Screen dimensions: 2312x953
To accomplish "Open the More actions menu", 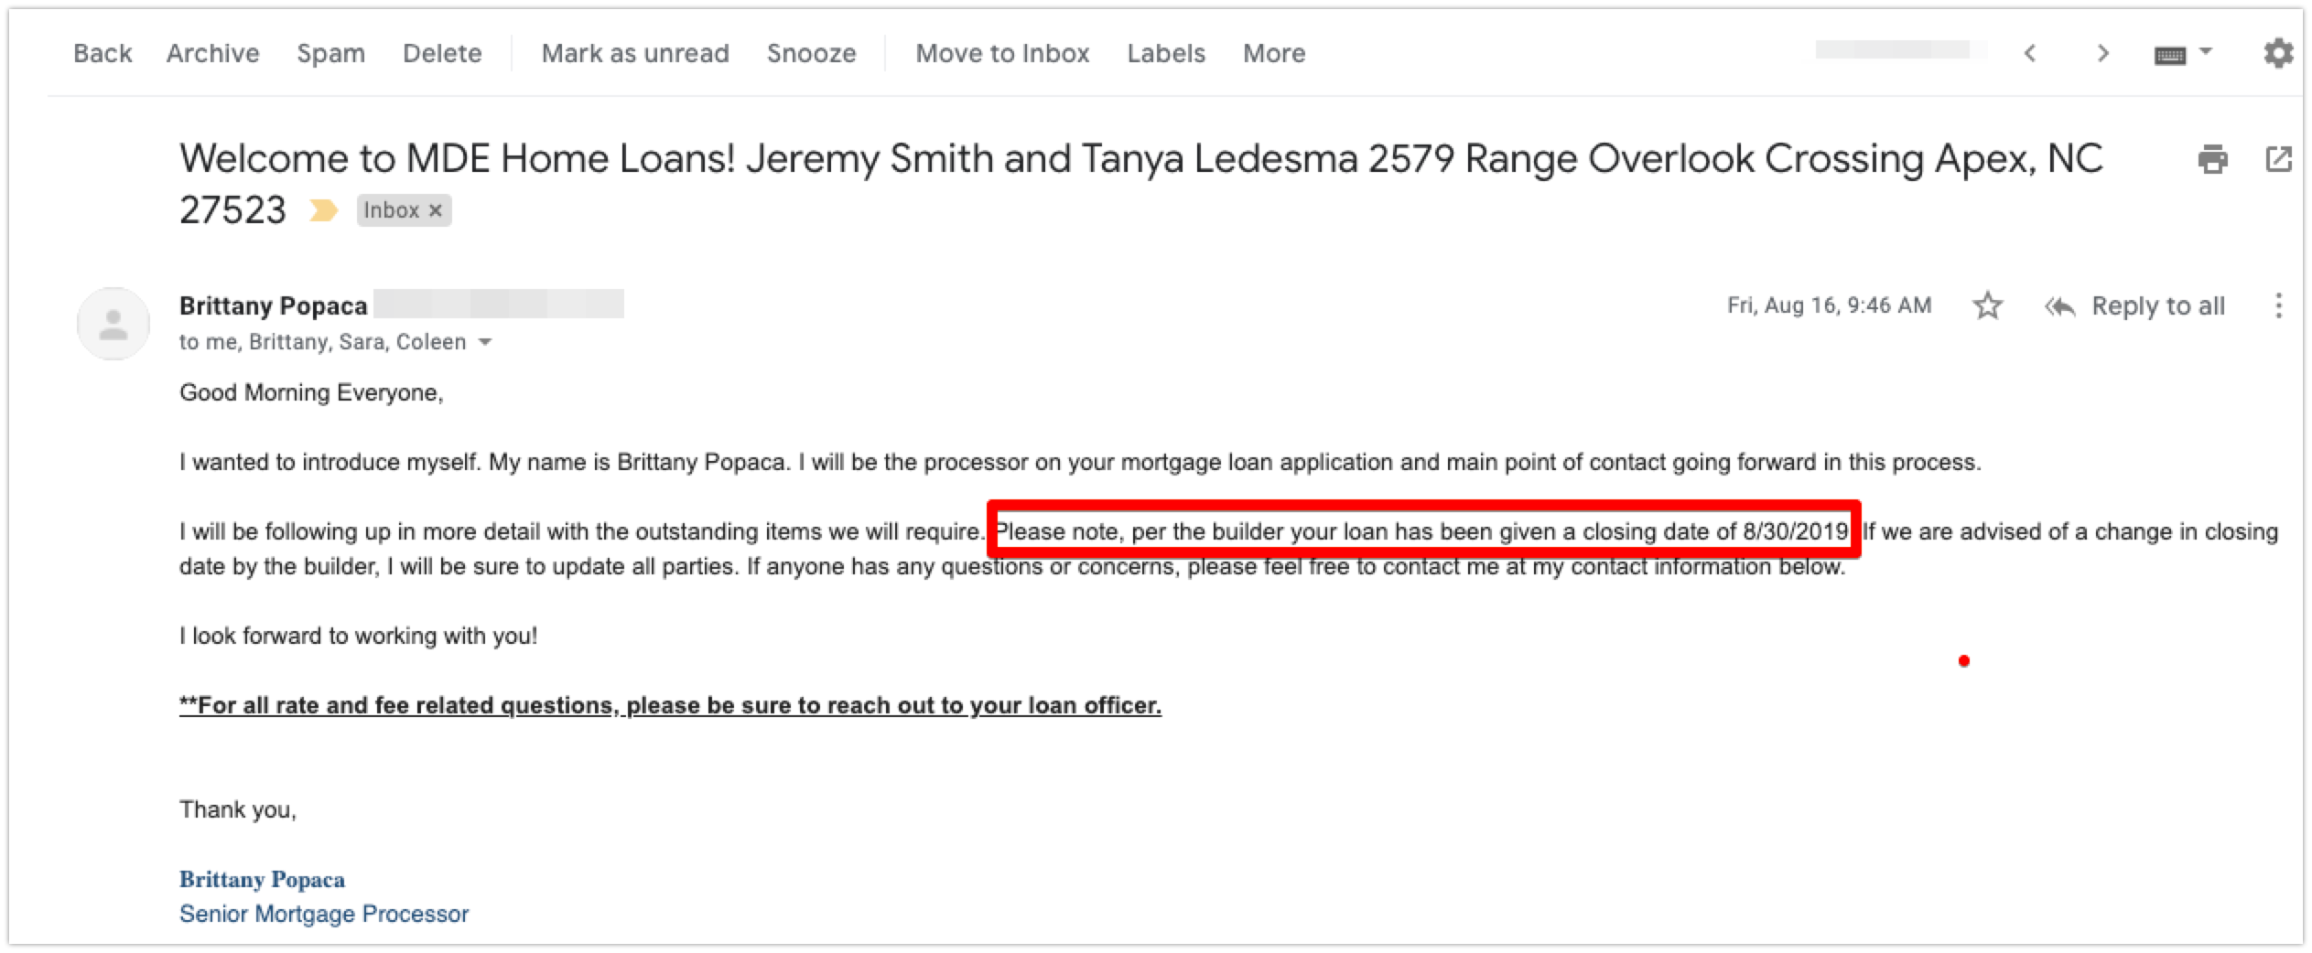I will 1274,53.
